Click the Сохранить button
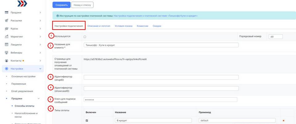 click(62, 5)
